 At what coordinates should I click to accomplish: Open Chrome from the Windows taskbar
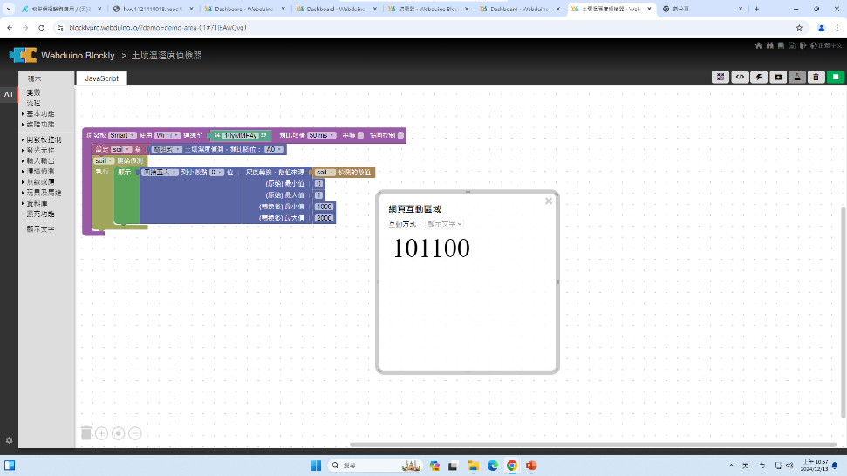[x=512, y=466]
